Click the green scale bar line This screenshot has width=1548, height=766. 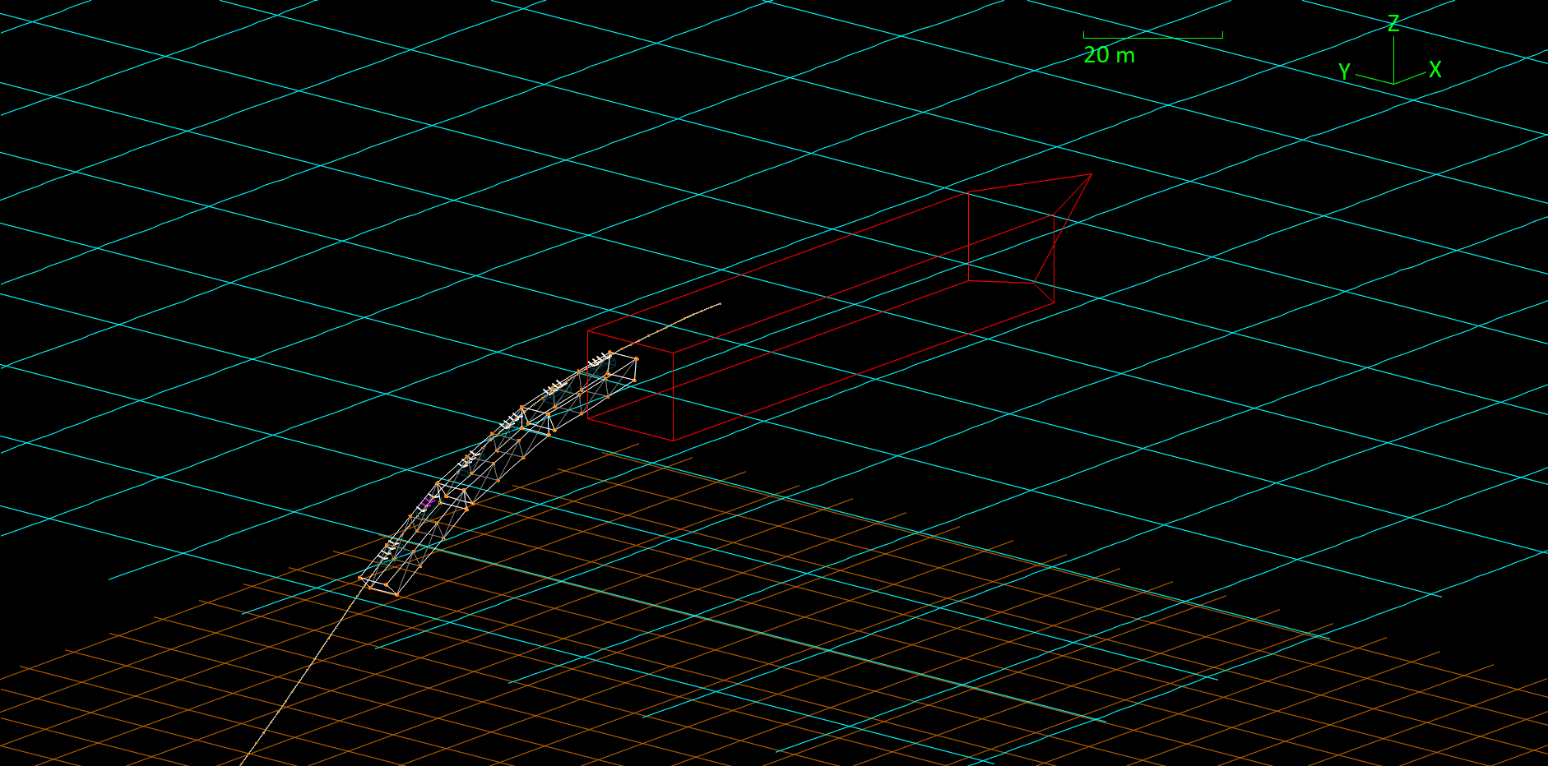[1153, 37]
